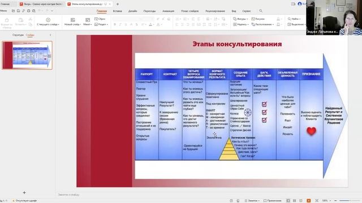The image size is (362, 203).
Task: Click the cut scissors icon
Action: [30, 19]
